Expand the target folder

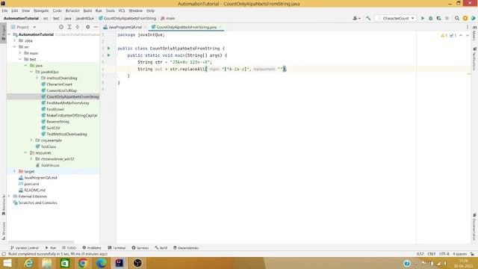point(15,171)
